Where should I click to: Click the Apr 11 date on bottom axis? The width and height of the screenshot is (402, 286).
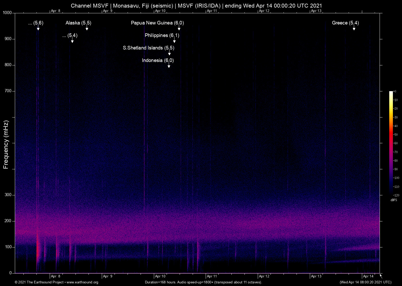pyautogui.click(x=212, y=276)
